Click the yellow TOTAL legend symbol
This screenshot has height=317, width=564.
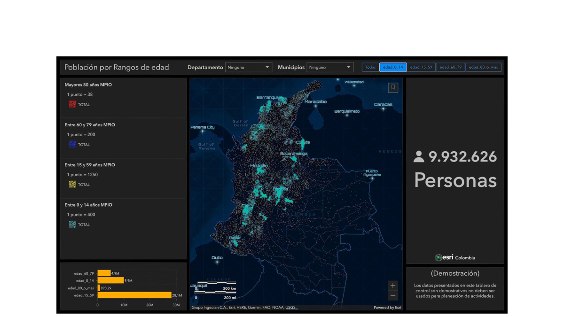coord(72,184)
